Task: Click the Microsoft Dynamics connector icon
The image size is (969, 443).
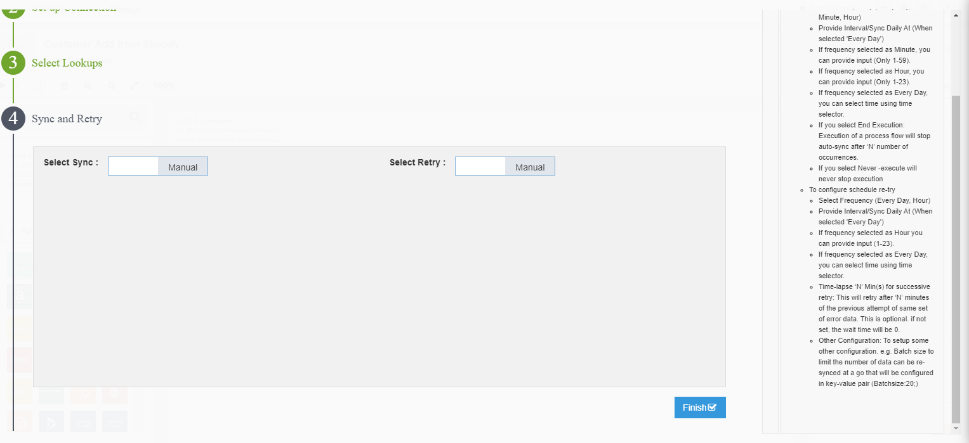Action: [x=82, y=421]
